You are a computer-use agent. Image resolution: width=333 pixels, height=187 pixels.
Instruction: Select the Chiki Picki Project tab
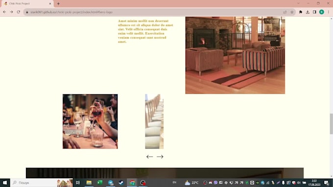point(27,3)
